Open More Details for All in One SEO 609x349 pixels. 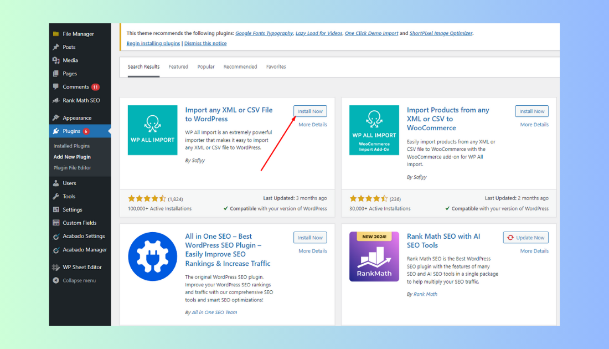point(313,251)
